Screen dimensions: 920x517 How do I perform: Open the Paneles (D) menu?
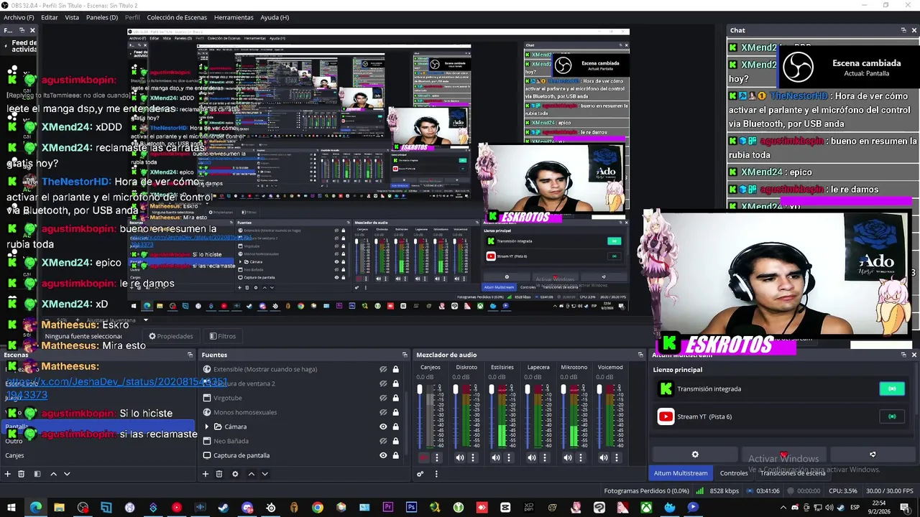102,17
